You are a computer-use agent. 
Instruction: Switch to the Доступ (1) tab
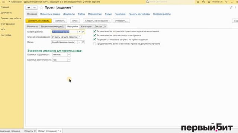100,26
